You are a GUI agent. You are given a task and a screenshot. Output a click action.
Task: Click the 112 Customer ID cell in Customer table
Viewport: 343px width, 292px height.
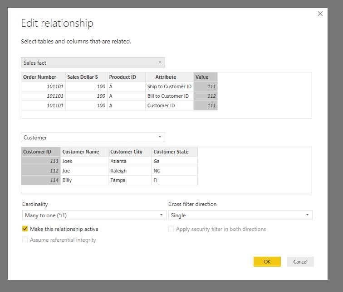click(x=41, y=171)
